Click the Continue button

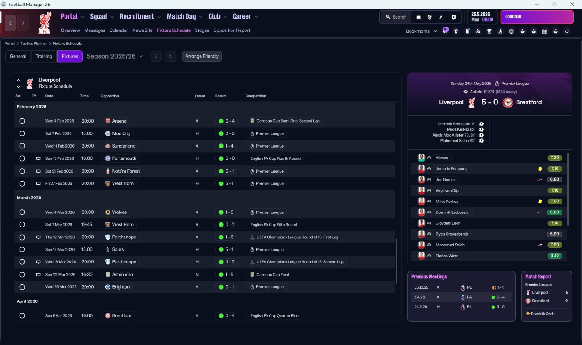coord(537,17)
